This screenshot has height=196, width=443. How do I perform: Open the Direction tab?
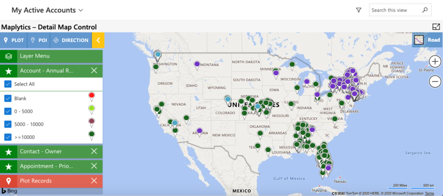[x=71, y=40]
